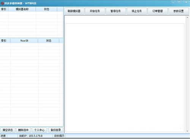Sort by 模拟器名称 column header
Image resolution: width=190 pixels, height=139 pixels.
22,9
